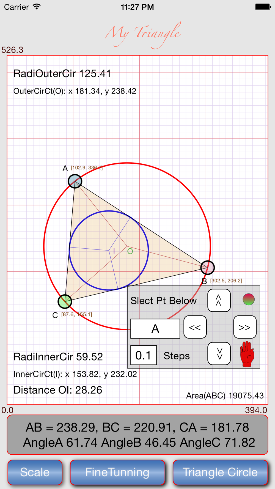Tap the selected point field showing A
Image resolution: width=275 pixels, height=489 pixels.
click(155, 329)
